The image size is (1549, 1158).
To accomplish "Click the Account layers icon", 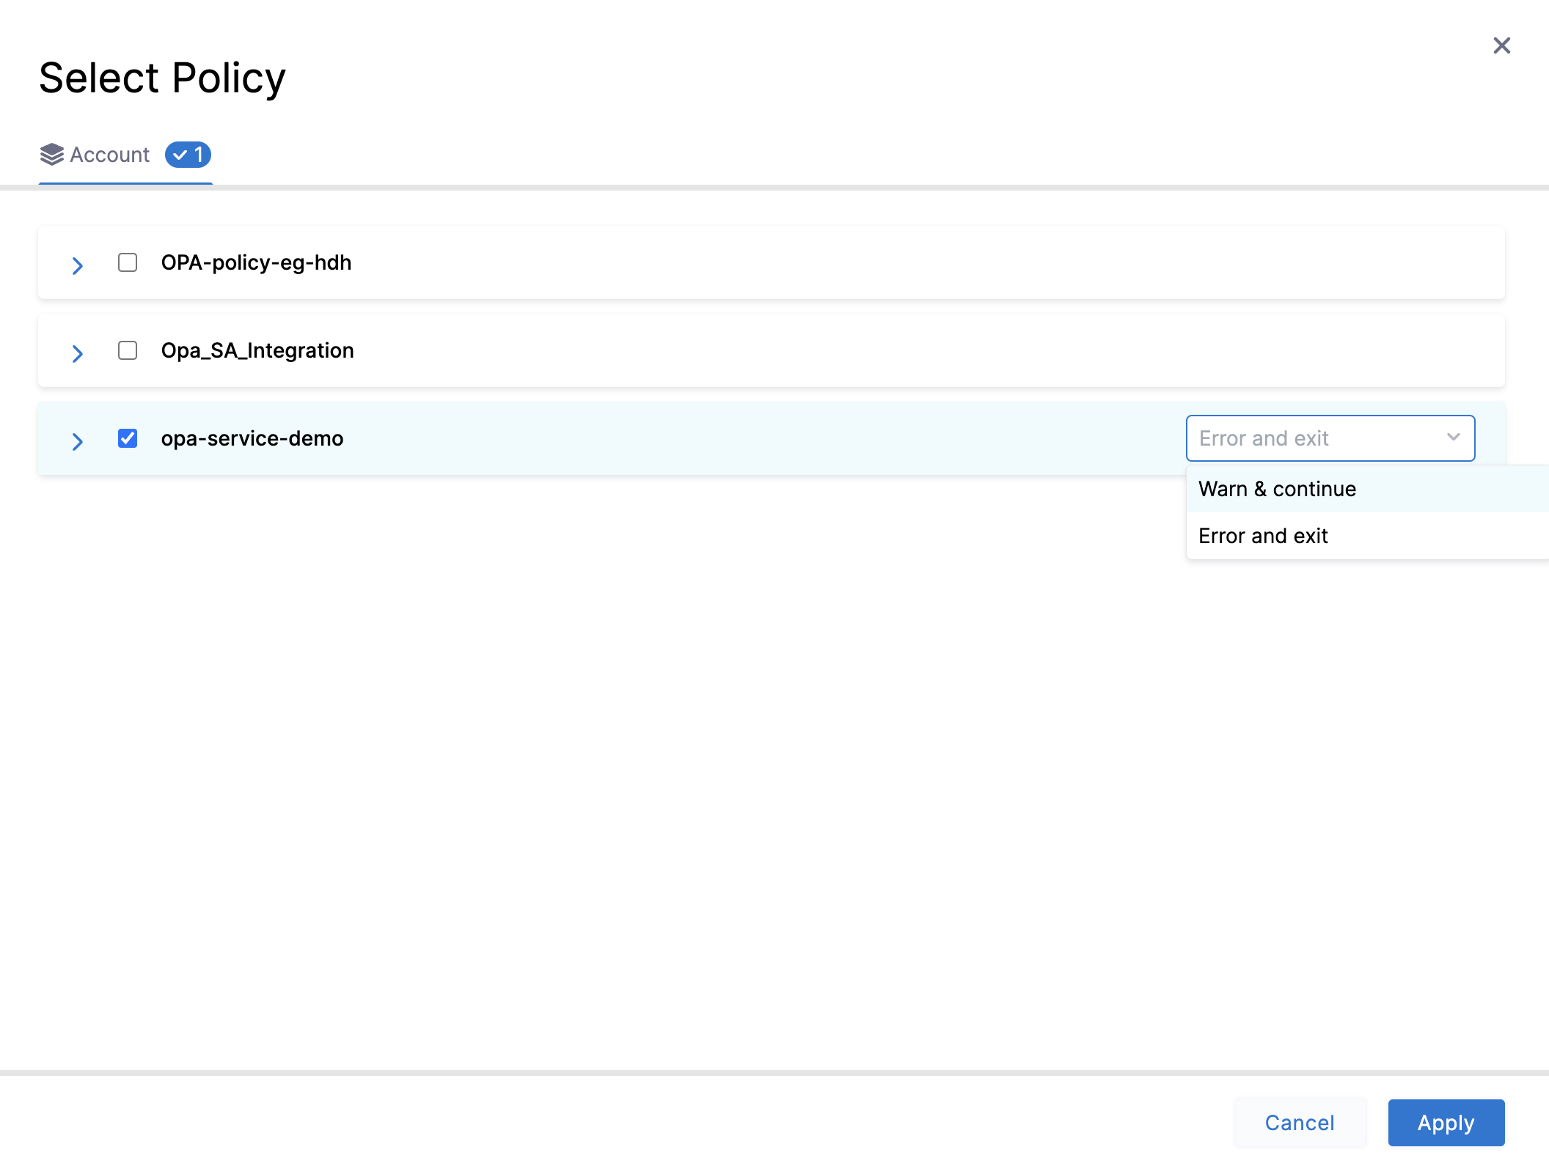I will [52, 155].
